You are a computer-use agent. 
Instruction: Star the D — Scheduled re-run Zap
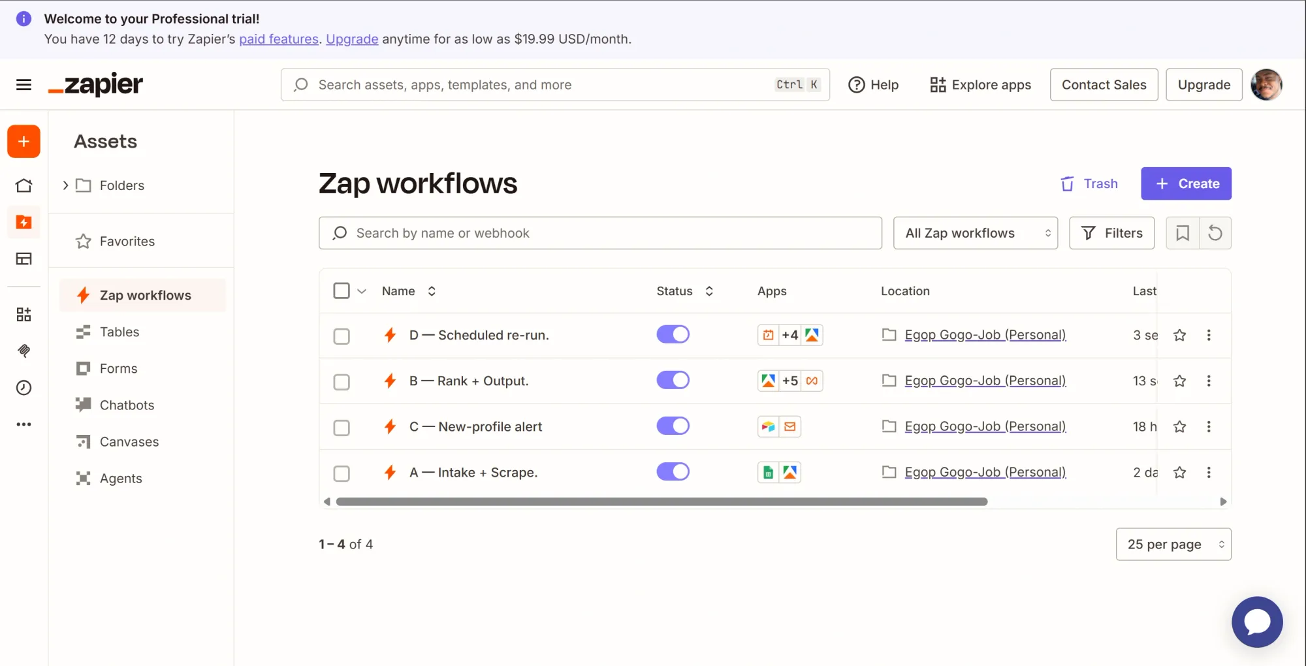1179,335
